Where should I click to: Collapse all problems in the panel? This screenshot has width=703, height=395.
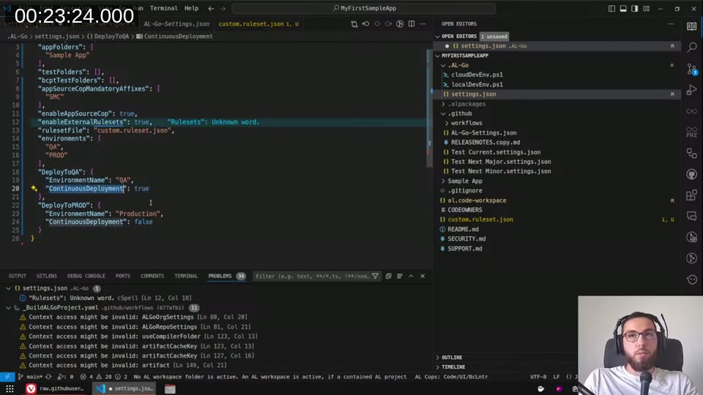[x=388, y=276]
